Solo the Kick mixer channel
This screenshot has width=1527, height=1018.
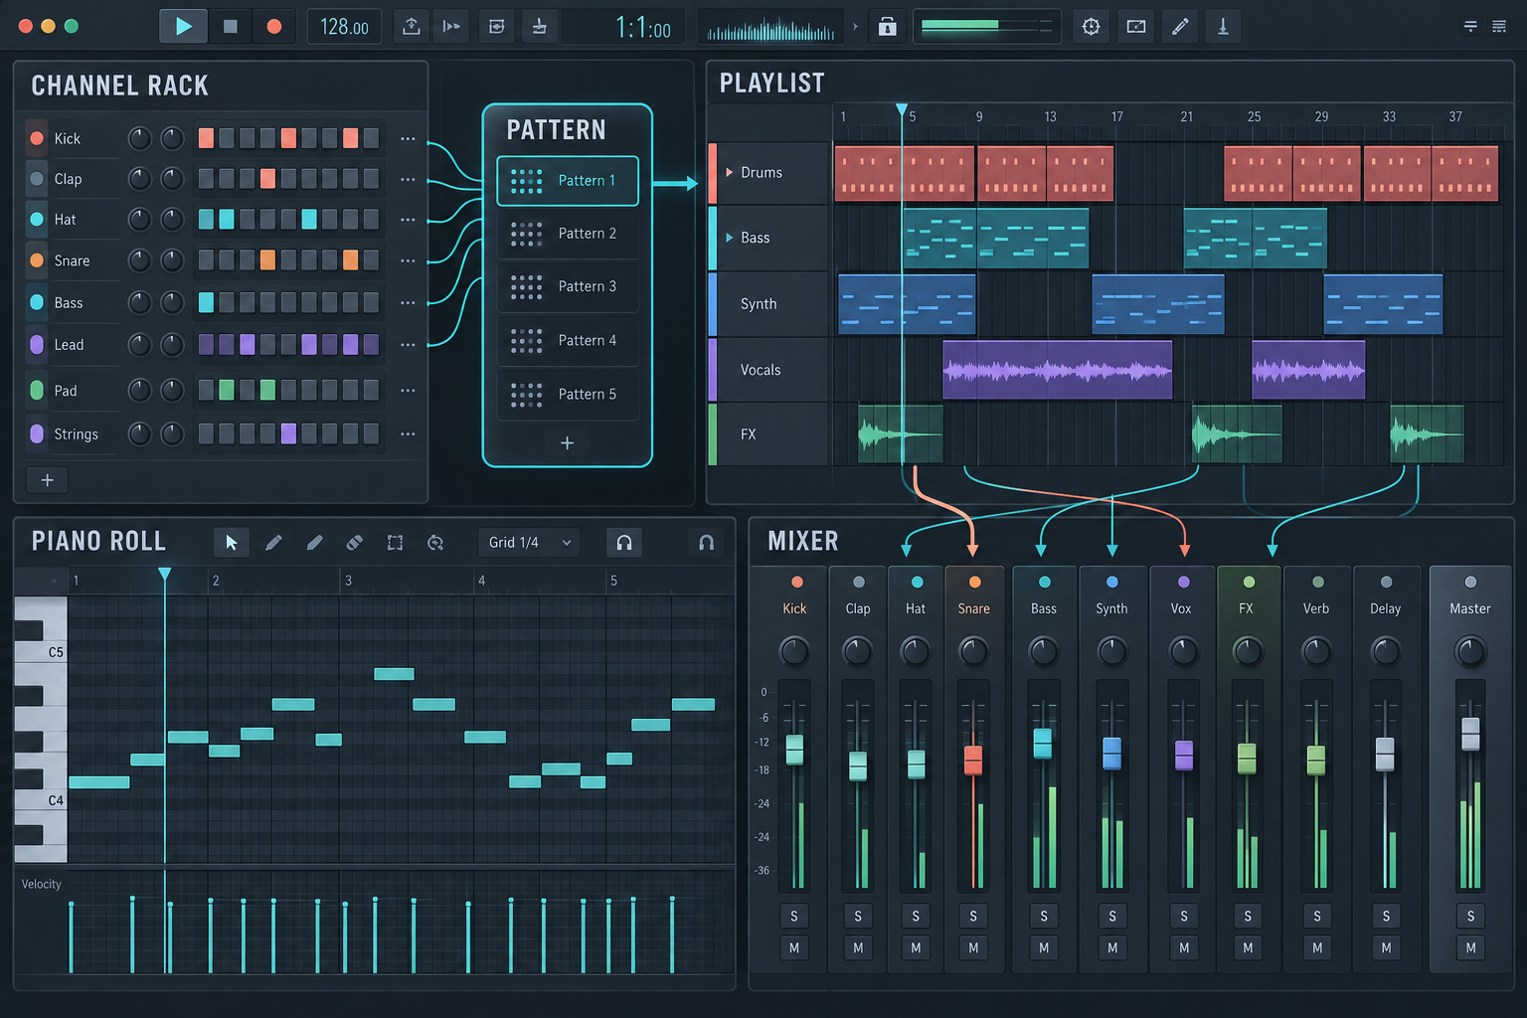point(793,917)
